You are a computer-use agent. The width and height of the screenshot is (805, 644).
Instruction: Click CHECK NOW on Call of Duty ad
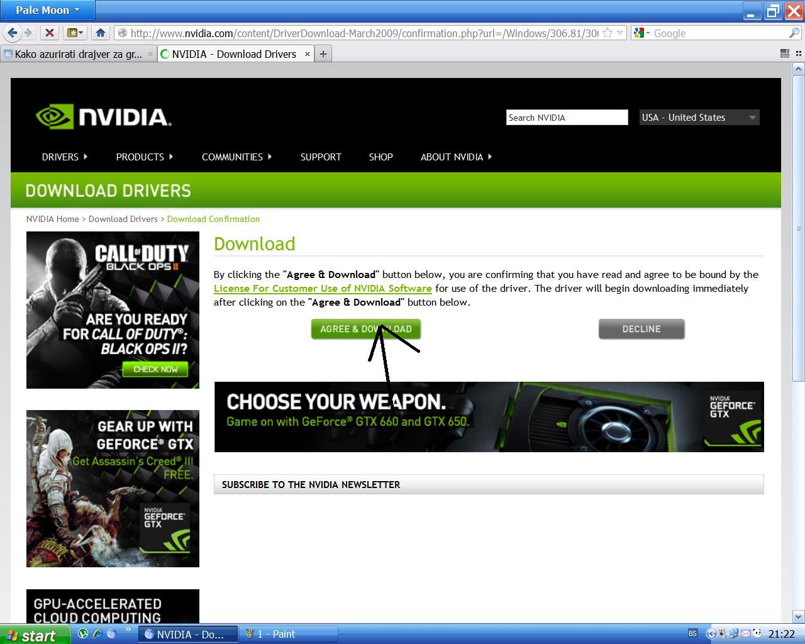tap(155, 369)
